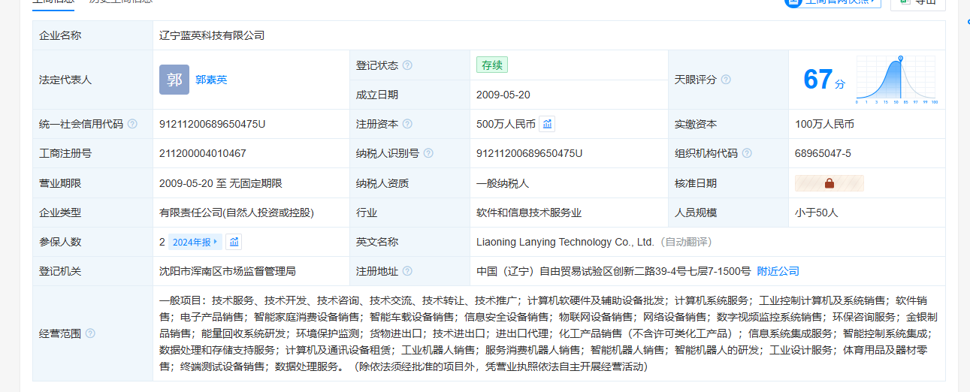The width and height of the screenshot is (970, 392).
Task: Click locked 核准日期 padlock icon
Action: point(829,183)
